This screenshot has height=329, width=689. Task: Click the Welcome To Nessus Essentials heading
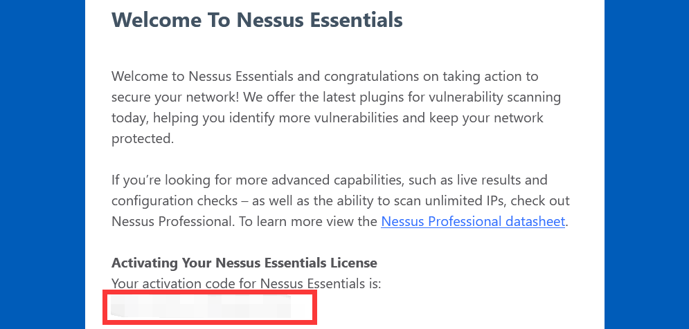(257, 20)
